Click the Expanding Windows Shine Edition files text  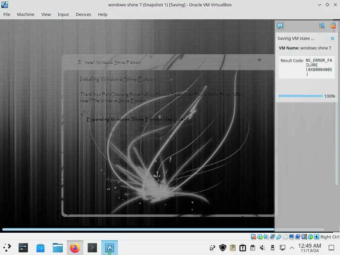[x=136, y=119]
